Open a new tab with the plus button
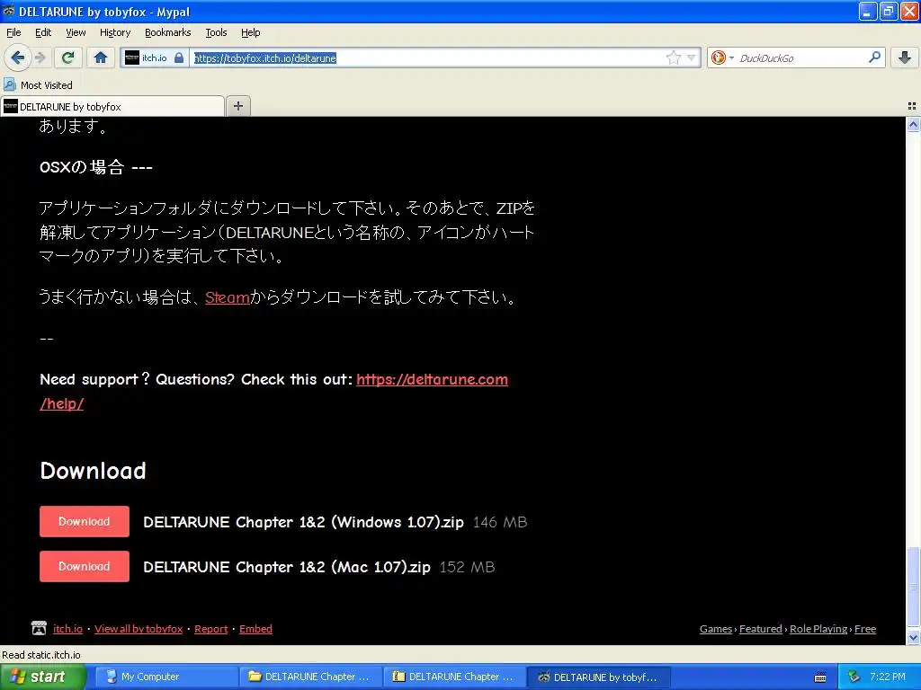The height and width of the screenshot is (690, 921). pyautogui.click(x=237, y=106)
